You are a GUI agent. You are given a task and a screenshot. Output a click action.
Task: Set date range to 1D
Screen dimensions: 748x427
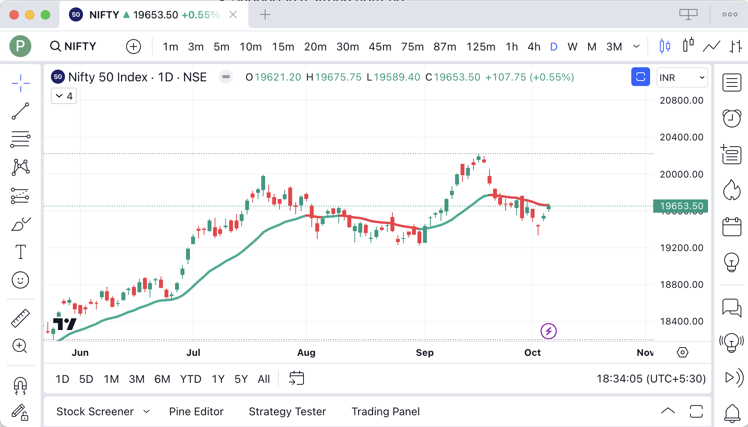point(62,379)
